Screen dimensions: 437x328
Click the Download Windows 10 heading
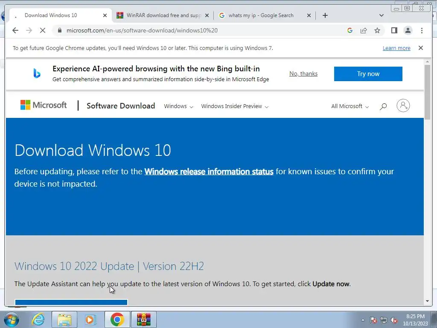[93, 150]
